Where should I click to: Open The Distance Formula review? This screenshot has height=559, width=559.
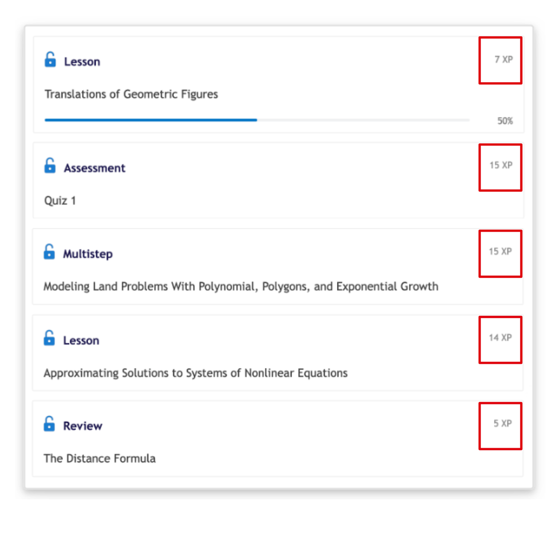100,459
